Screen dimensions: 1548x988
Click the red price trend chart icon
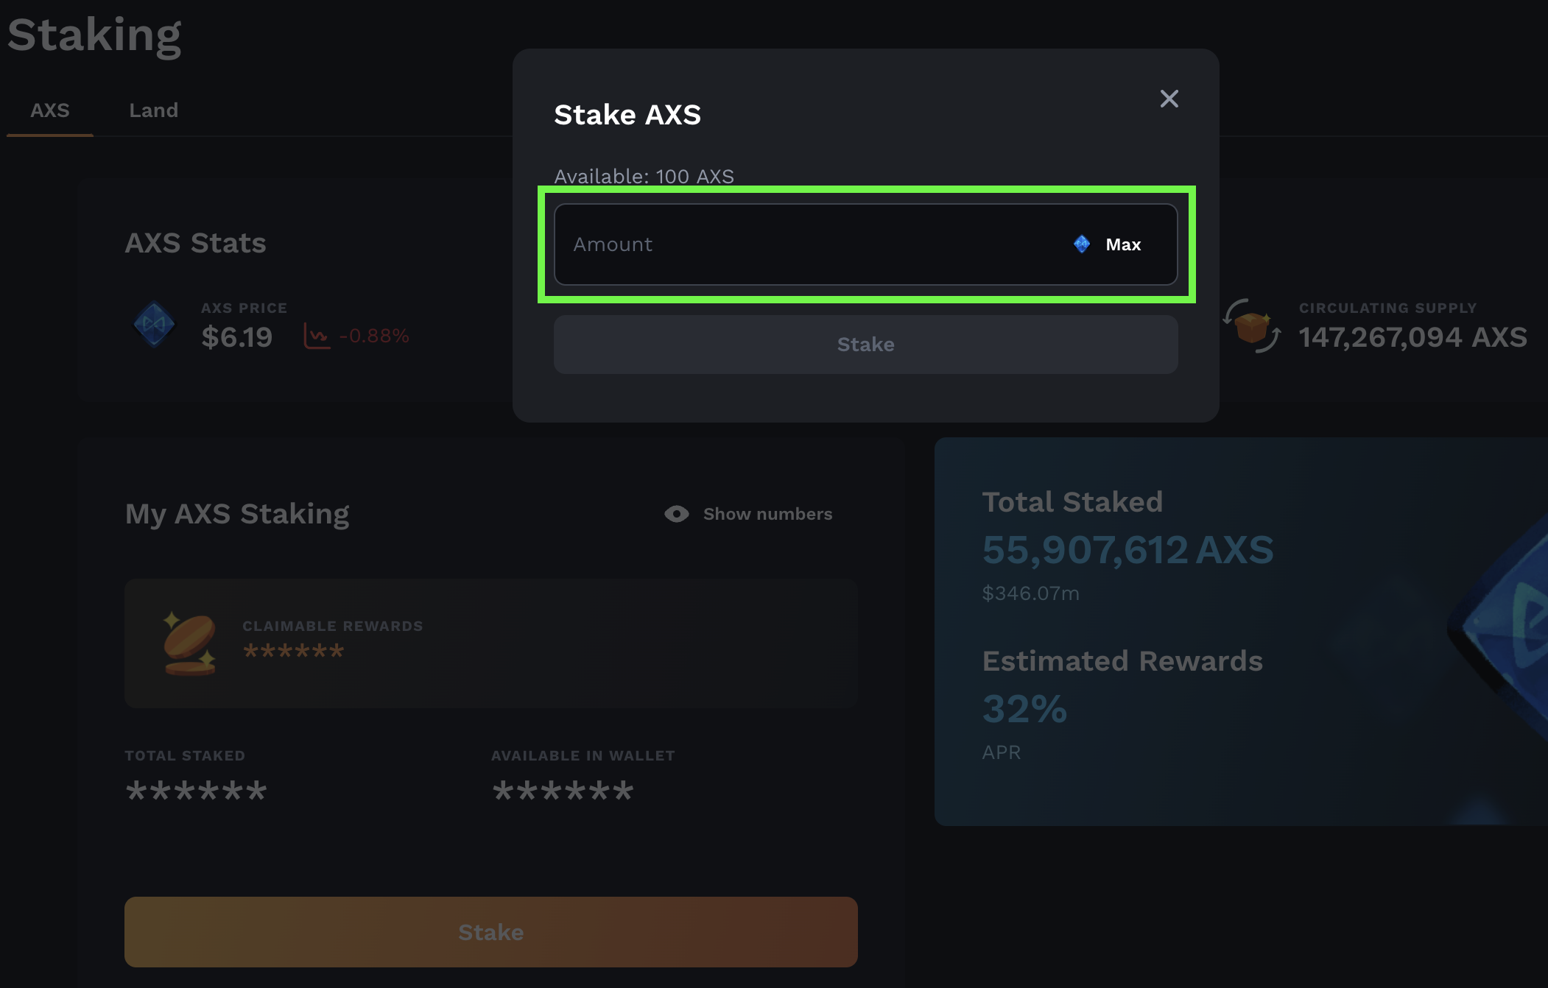[317, 336]
